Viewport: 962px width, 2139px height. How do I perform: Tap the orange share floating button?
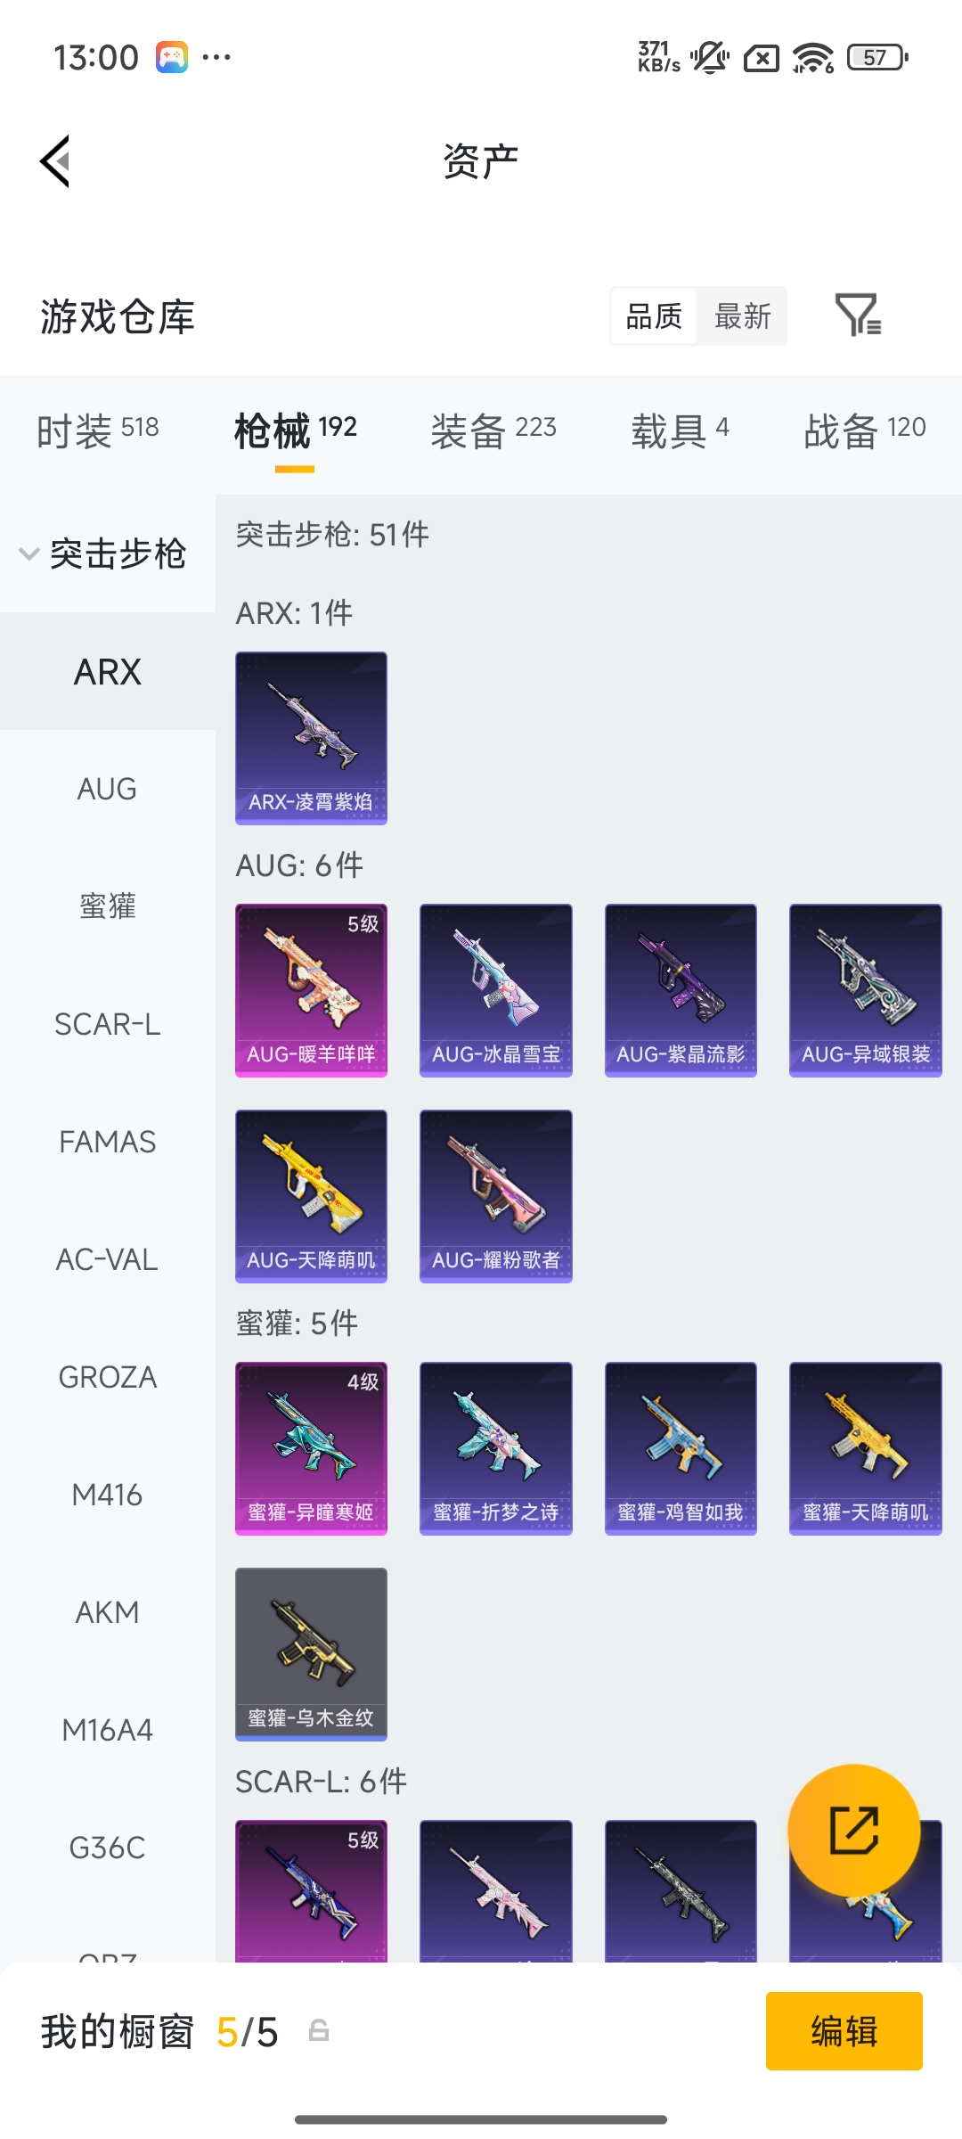[854, 1830]
